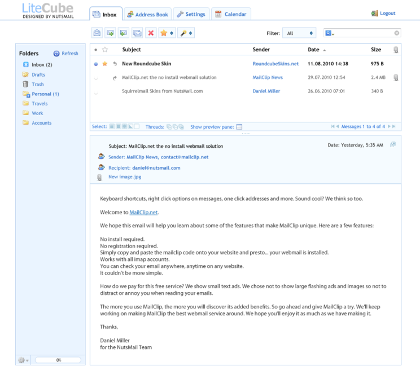Click the third Threads icon
Viewport: 420px width, 375px height.
tap(181, 127)
